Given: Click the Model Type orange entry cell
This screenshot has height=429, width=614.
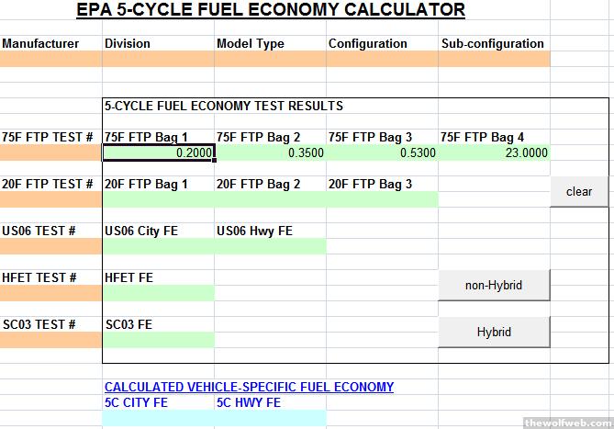Looking at the screenshot, I should tap(271, 60).
